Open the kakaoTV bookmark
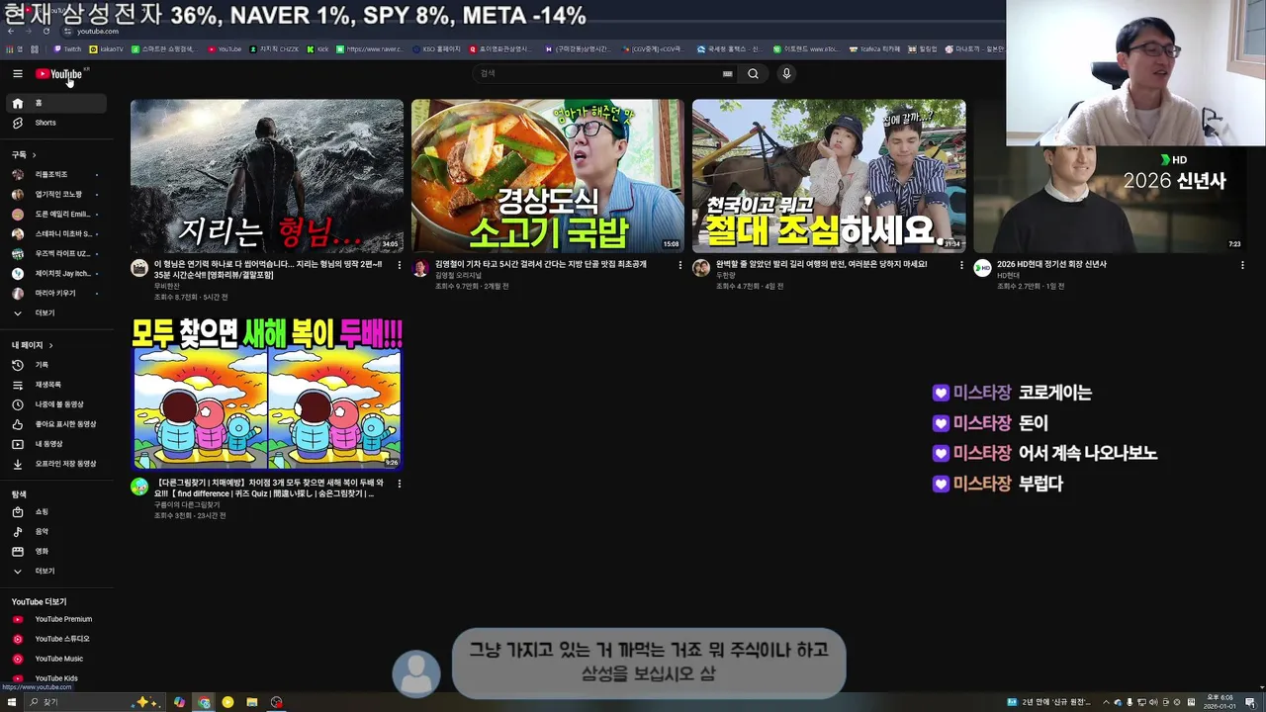This screenshot has height=712, width=1266. tap(107, 48)
